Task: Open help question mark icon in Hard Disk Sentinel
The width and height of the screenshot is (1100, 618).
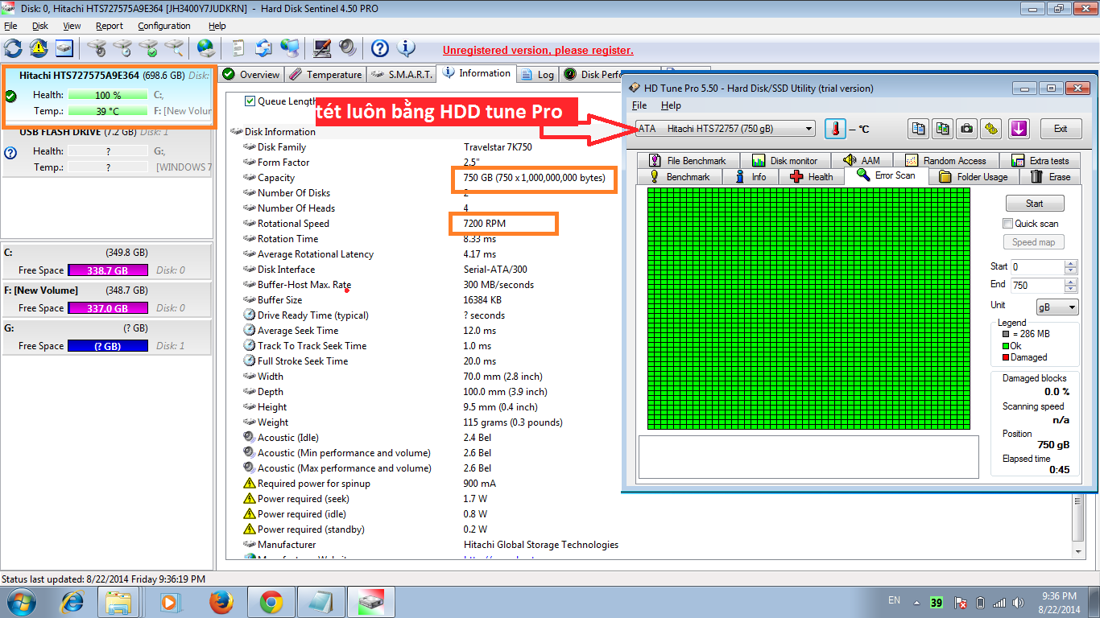Action: pos(380,48)
